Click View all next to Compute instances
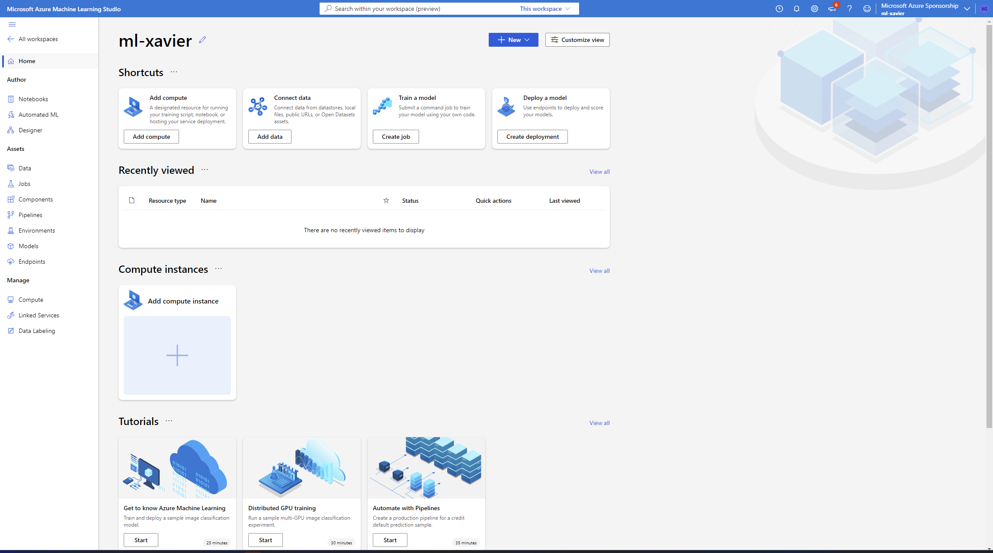 [599, 271]
